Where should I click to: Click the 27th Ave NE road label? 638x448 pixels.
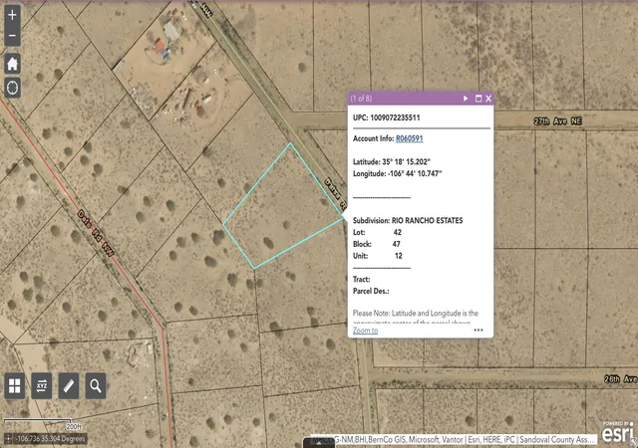(x=558, y=121)
